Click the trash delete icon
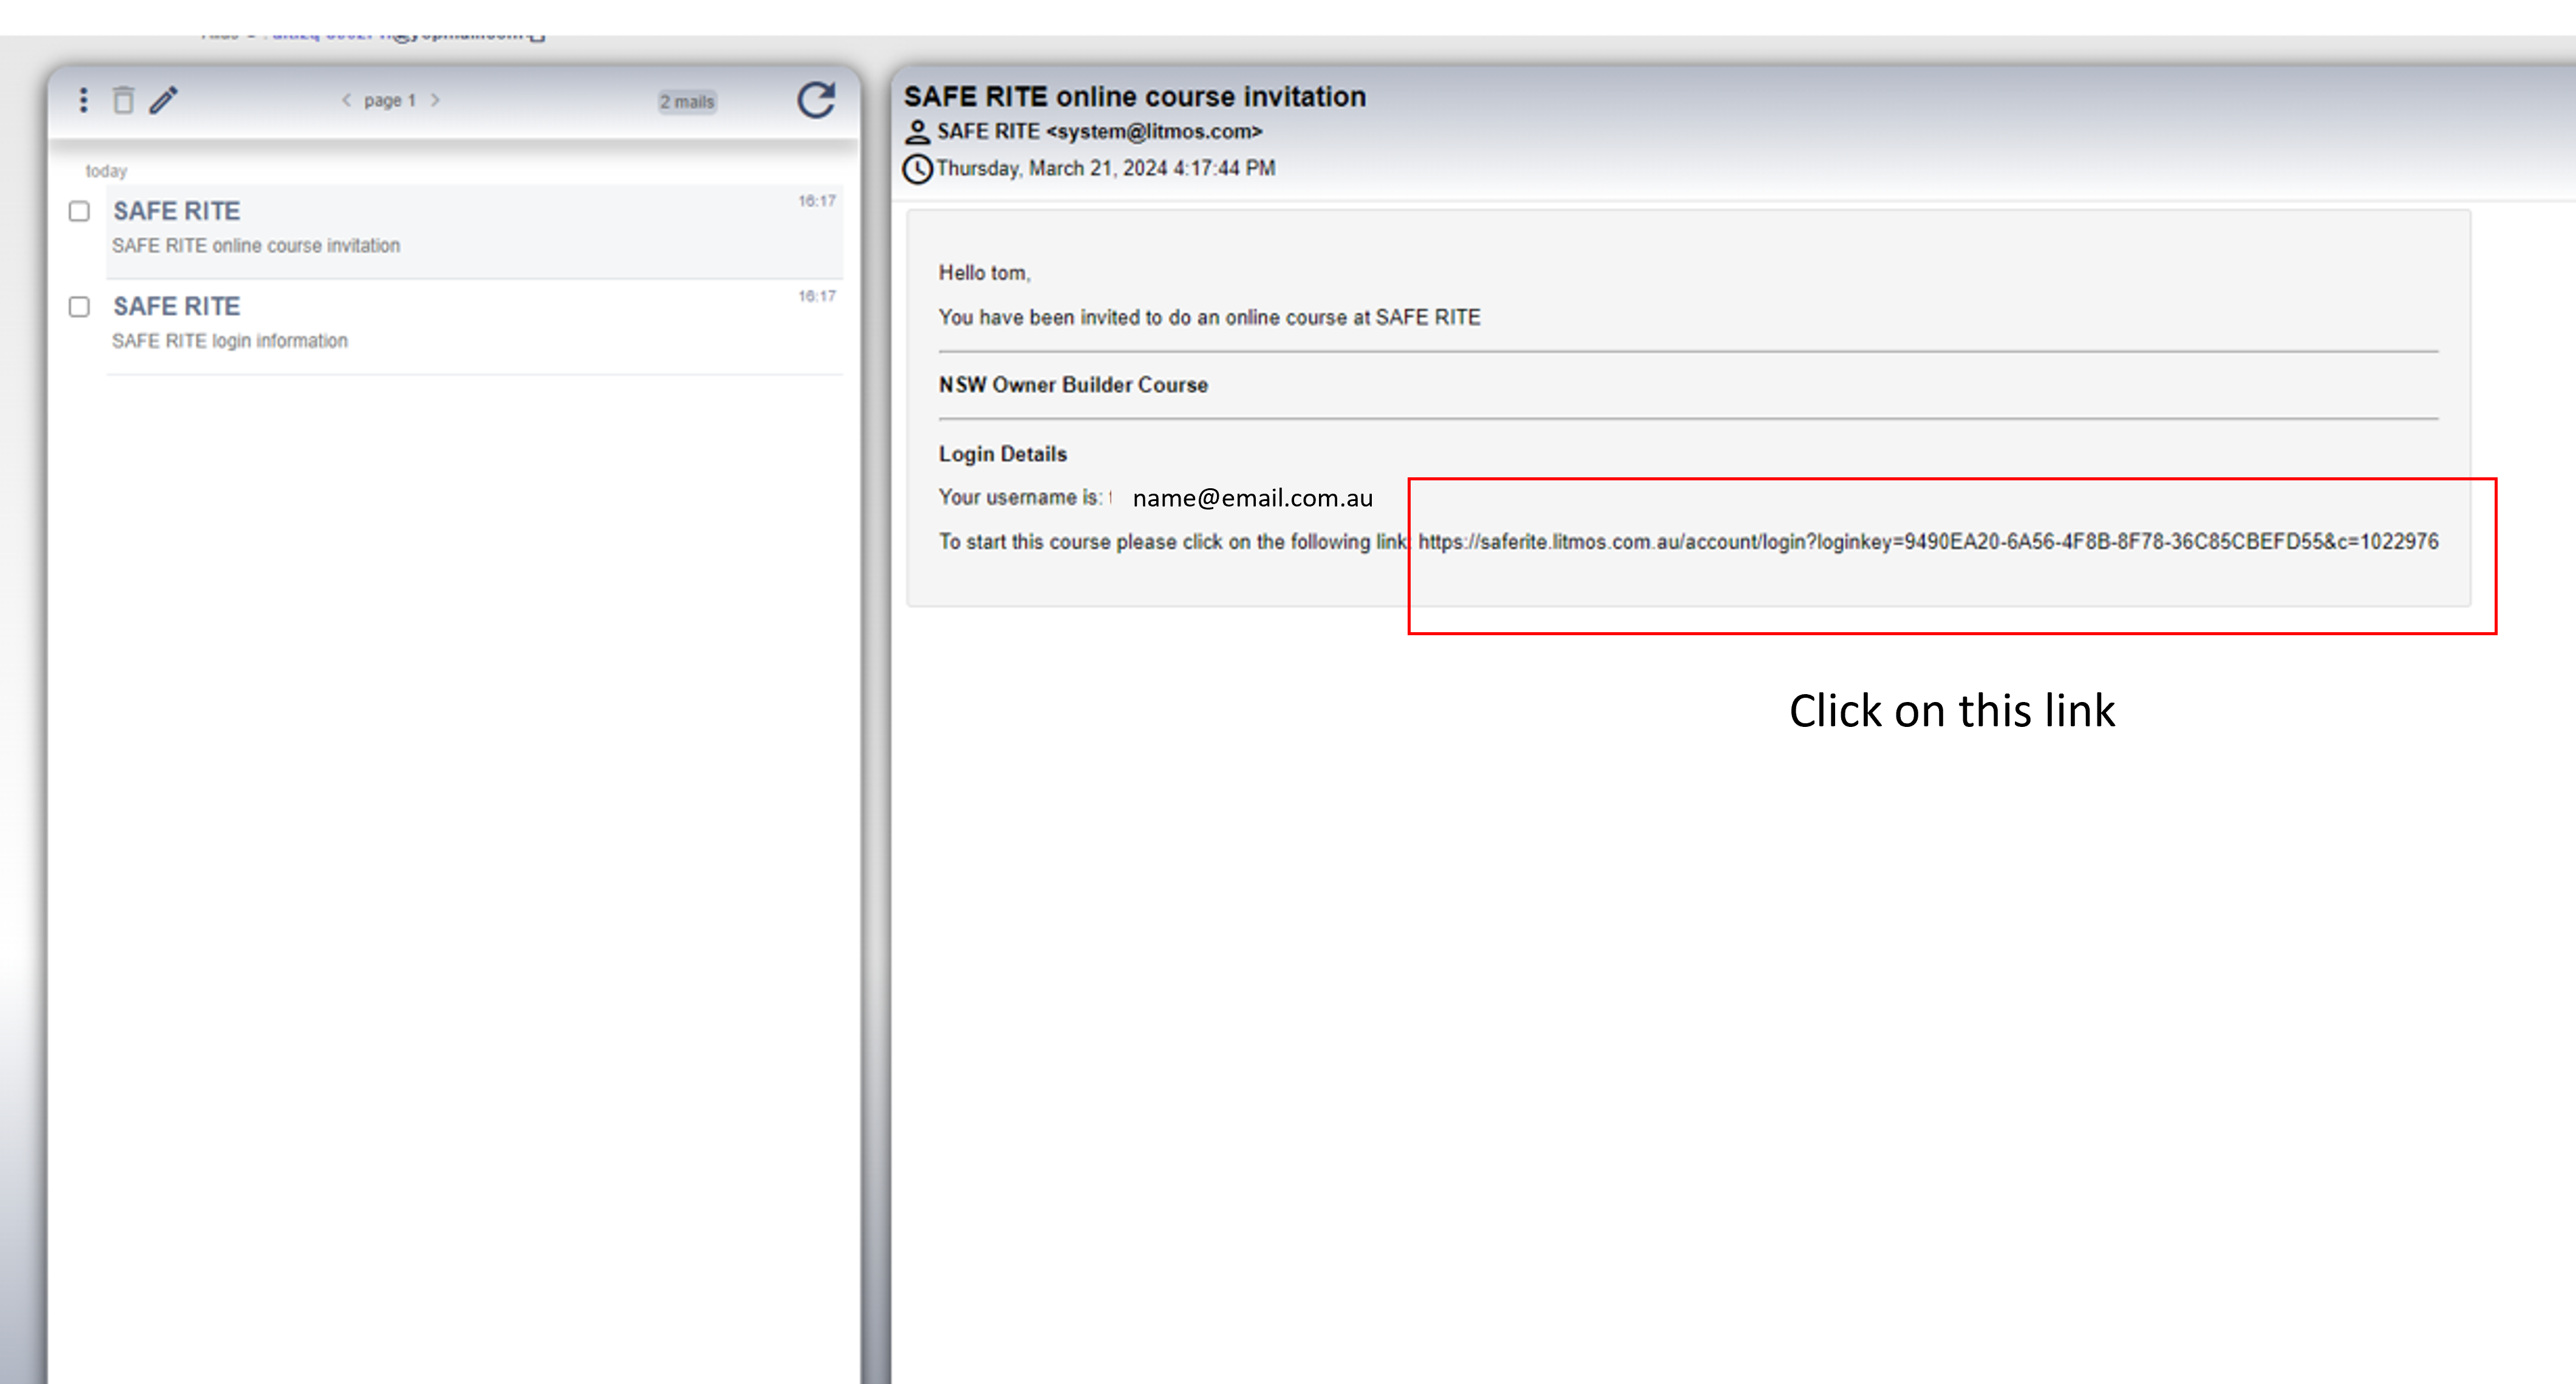The image size is (2576, 1384). coord(123,100)
